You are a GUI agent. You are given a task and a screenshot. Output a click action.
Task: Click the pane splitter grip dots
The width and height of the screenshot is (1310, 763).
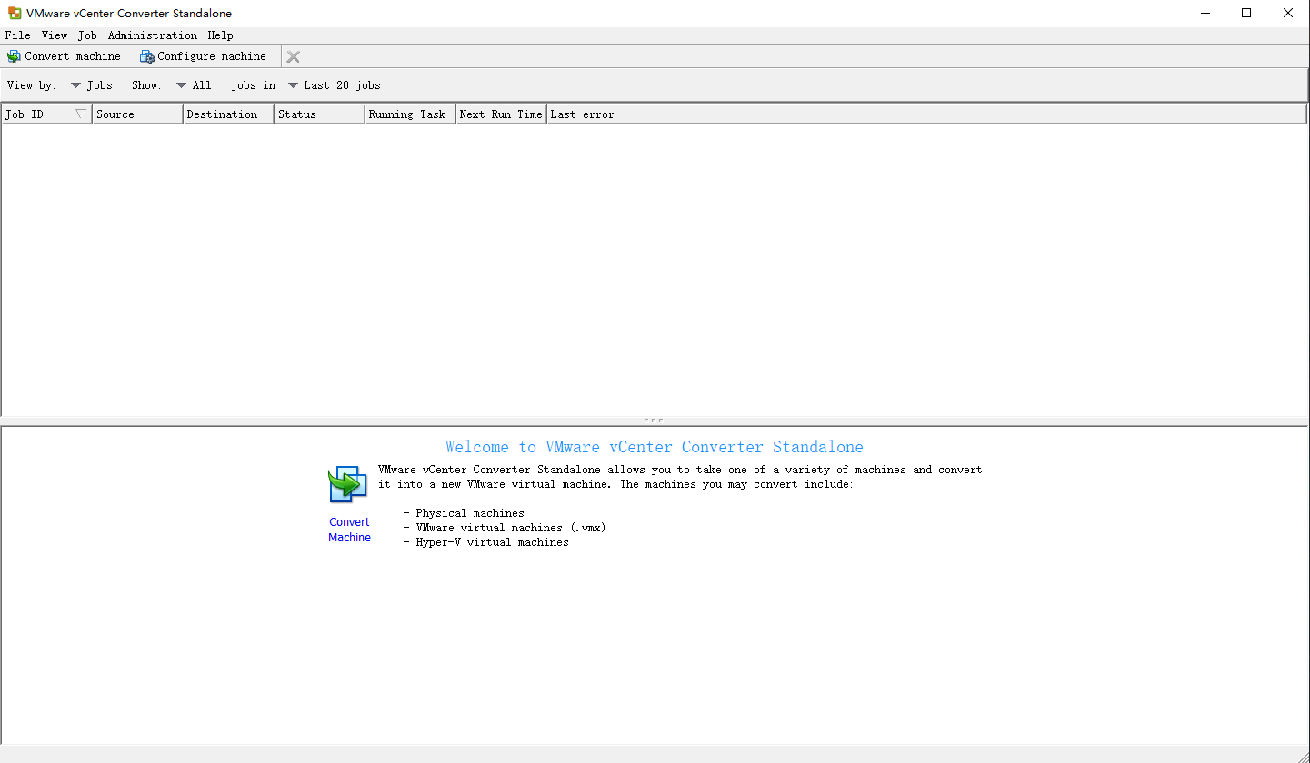[653, 421]
